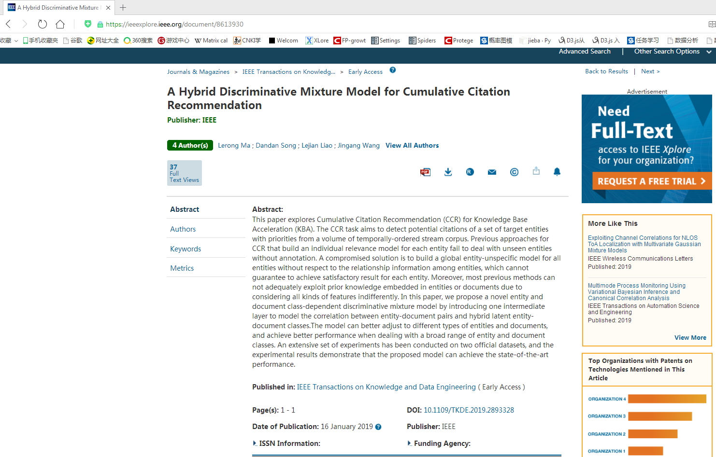Image resolution: width=716 pixels, height=457 pixels.
Task: Click the copyright permissions icon
Action: (x=514, y=172)
